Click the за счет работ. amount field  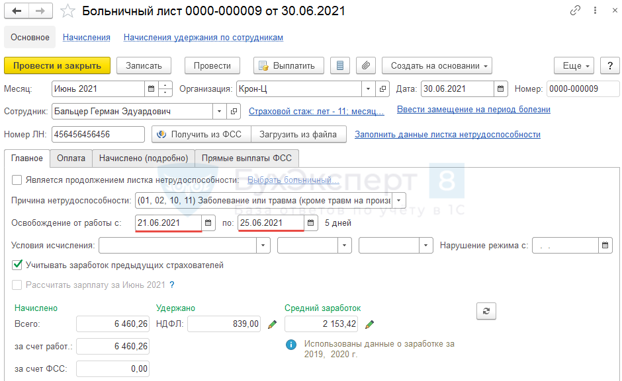112,347
